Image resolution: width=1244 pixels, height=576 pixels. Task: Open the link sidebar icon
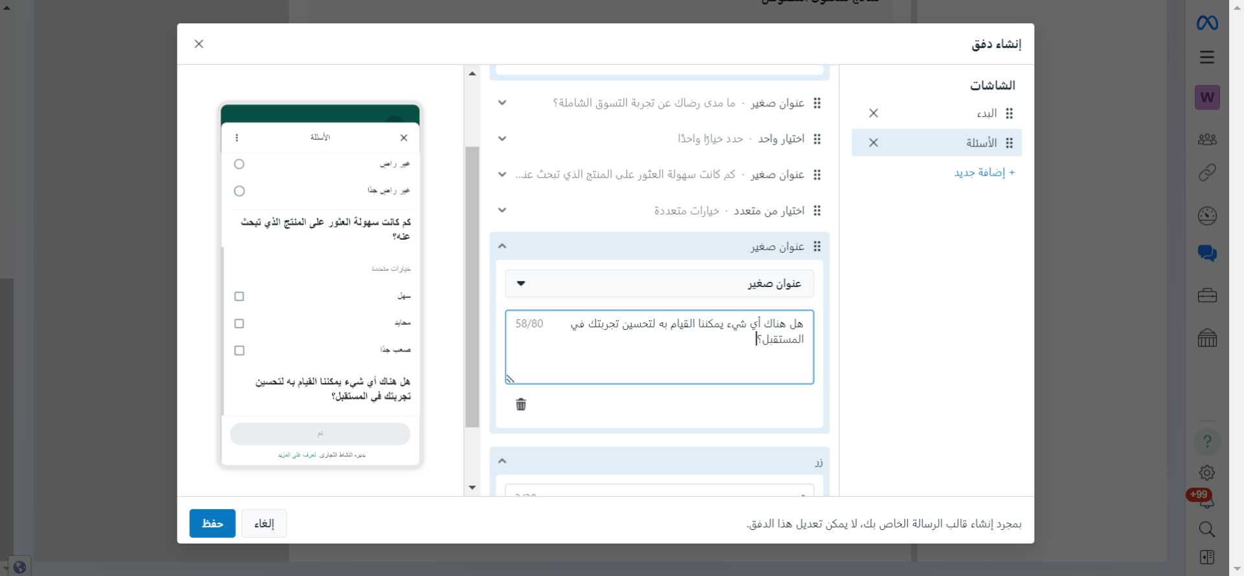pyautogui.click(x=1207, y=172)
